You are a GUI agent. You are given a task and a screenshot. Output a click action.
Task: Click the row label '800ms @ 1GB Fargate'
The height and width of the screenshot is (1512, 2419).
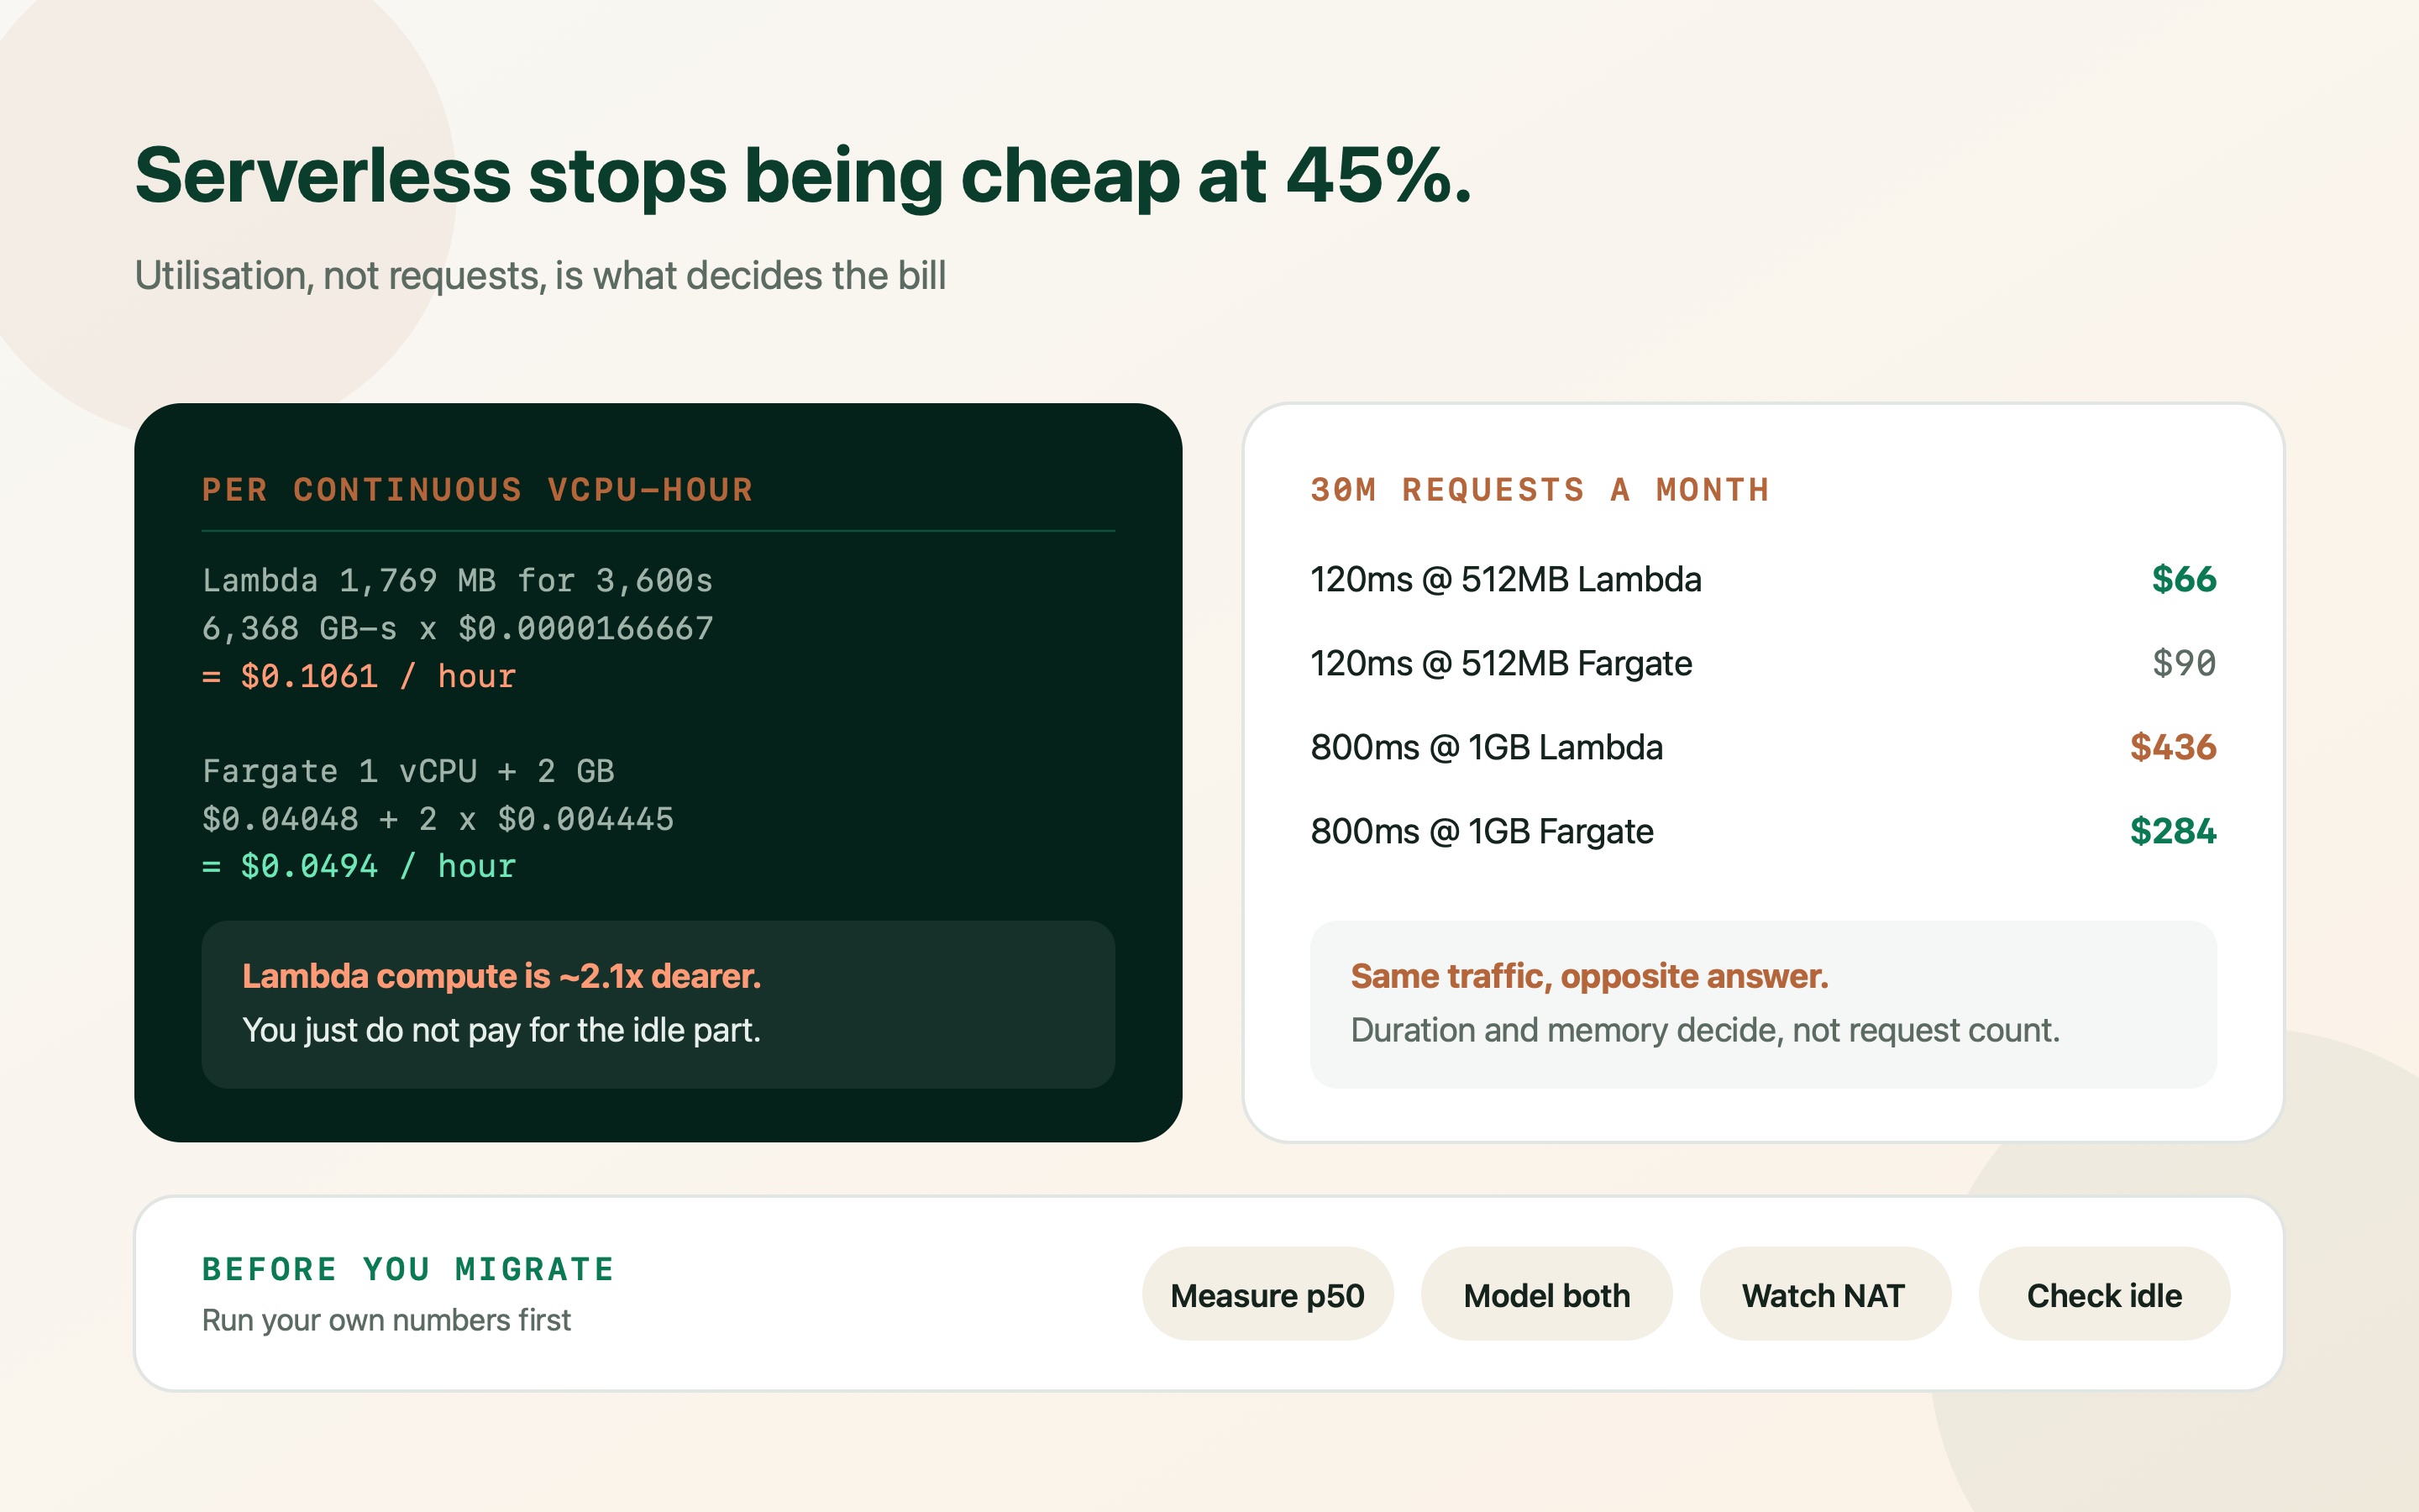1482,832
